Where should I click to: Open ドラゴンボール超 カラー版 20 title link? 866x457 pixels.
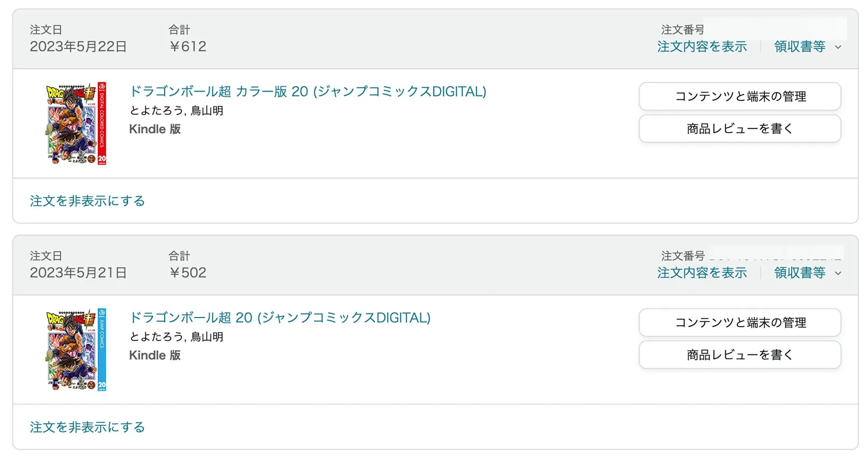308,91
